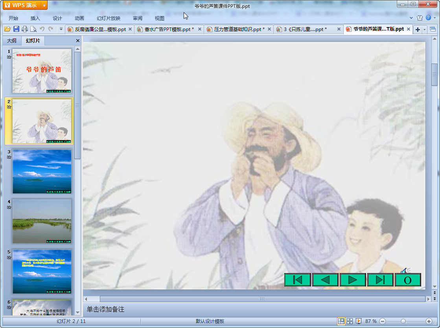The image size is (440, 328).
Task: Open the 审阅 ribbon tab
Action: (138, 18)
